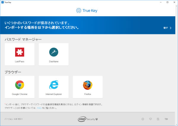Pick Firefox browser for import
178x126 pixels.
tap(88, 87)
